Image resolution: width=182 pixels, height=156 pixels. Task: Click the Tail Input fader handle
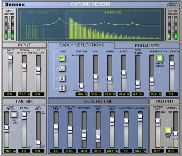pyautogui.click(x=38, y=144)
